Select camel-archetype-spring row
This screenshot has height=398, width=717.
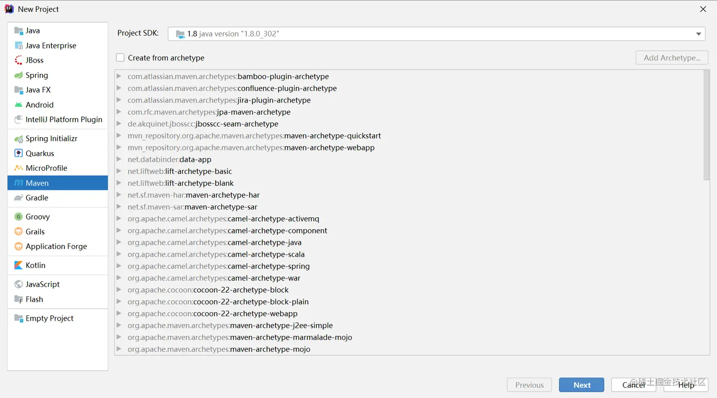pyautogui.click(x=409, y=266)
